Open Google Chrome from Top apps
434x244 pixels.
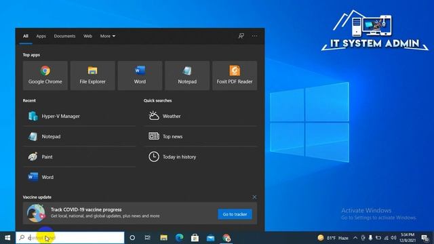45,75
